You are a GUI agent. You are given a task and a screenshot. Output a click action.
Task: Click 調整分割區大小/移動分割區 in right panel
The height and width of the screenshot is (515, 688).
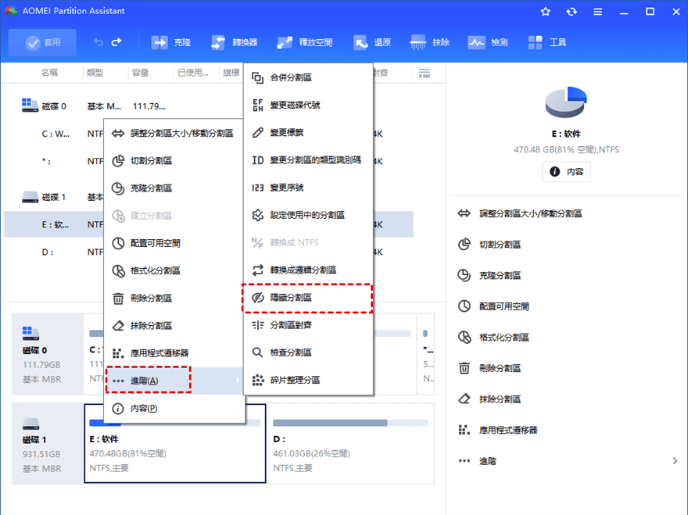pos(519,213)
